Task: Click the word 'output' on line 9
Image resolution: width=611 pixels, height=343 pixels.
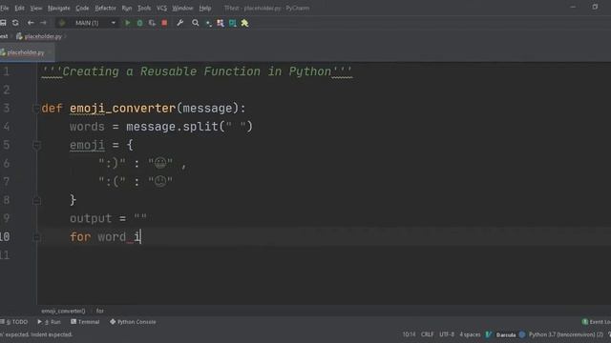Action: (x=91, y=218)
